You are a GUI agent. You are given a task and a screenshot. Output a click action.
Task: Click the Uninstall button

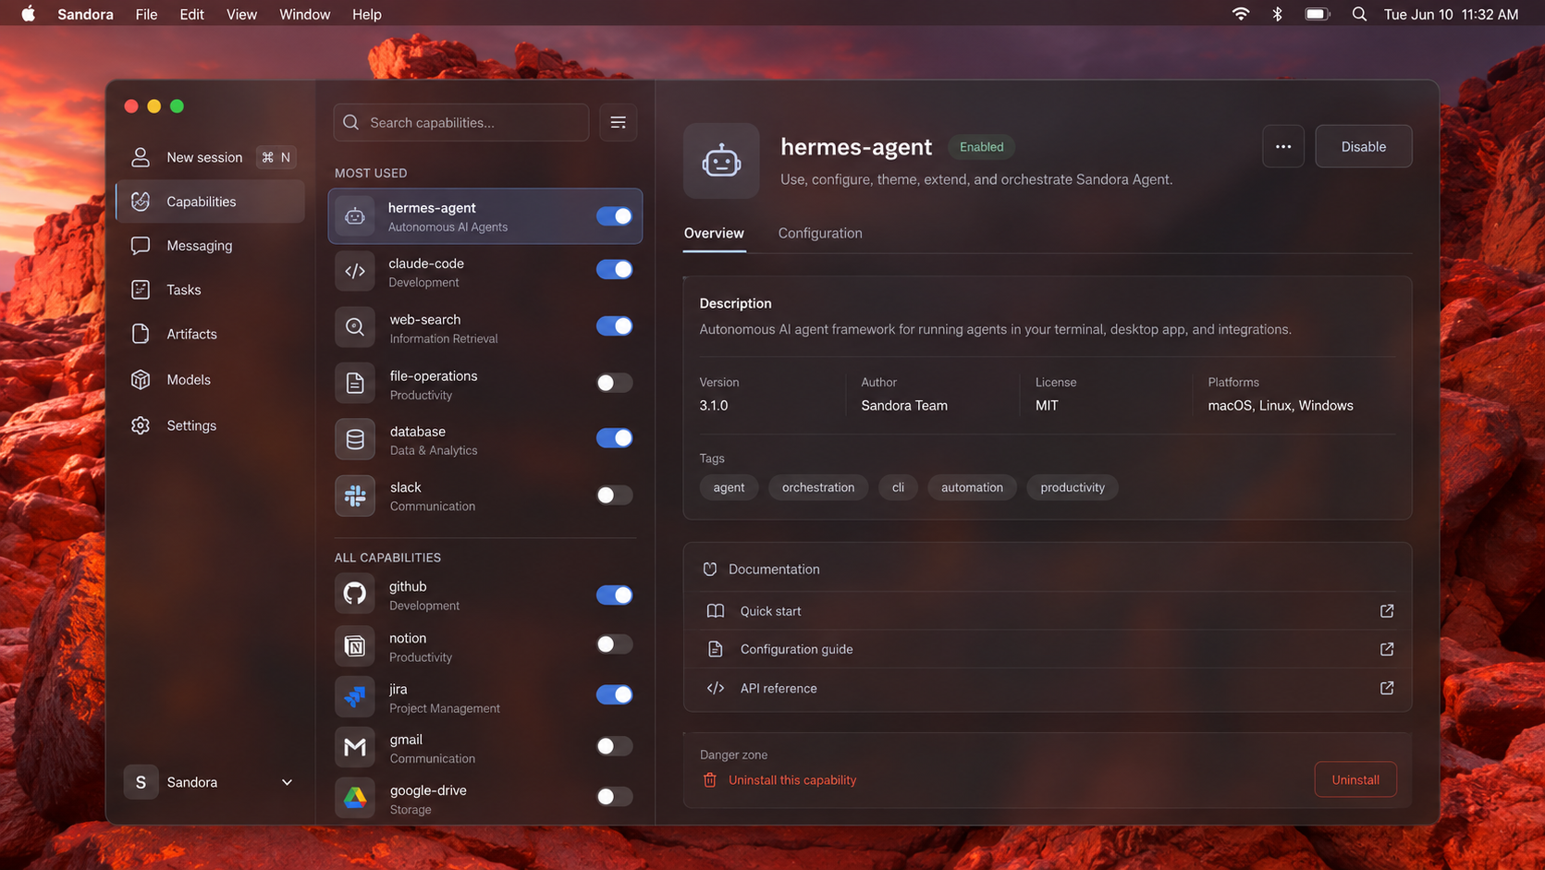pos(1355,779)
